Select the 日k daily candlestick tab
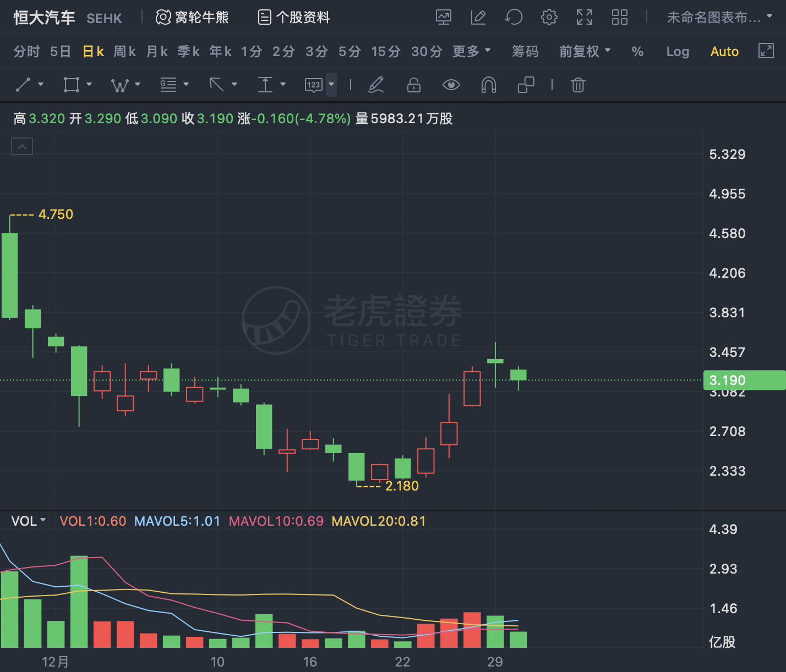This screenshot has height=672, width=786. tap(93, 52)
